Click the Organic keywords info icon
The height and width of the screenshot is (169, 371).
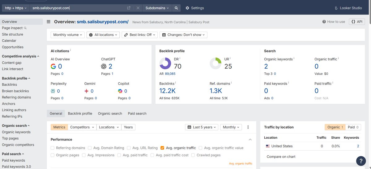(x=294, y=58)
